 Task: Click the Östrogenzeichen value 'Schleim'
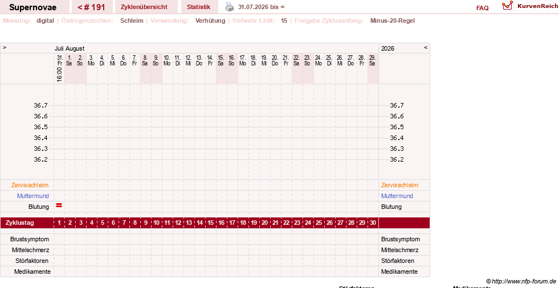click(132, 20)
